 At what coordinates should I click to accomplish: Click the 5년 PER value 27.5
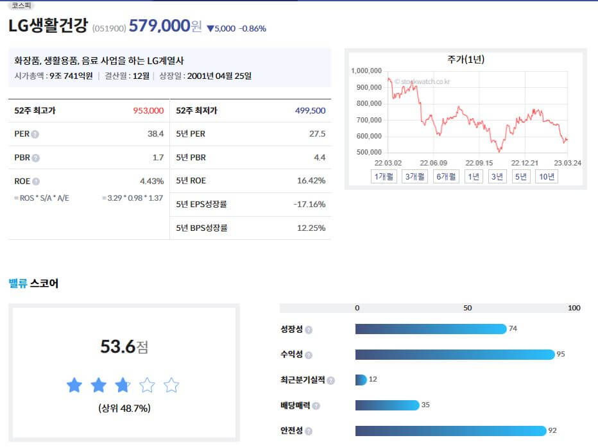tap(318, 134)
